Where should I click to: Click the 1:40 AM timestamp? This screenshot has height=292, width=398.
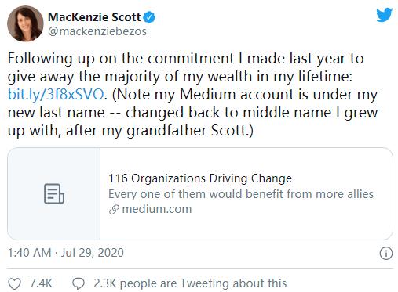(29, 253)
